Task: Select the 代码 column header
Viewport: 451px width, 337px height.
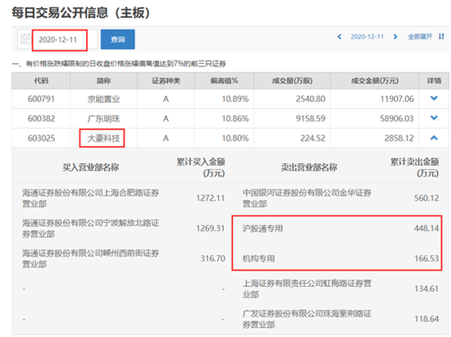Action: 41,81
